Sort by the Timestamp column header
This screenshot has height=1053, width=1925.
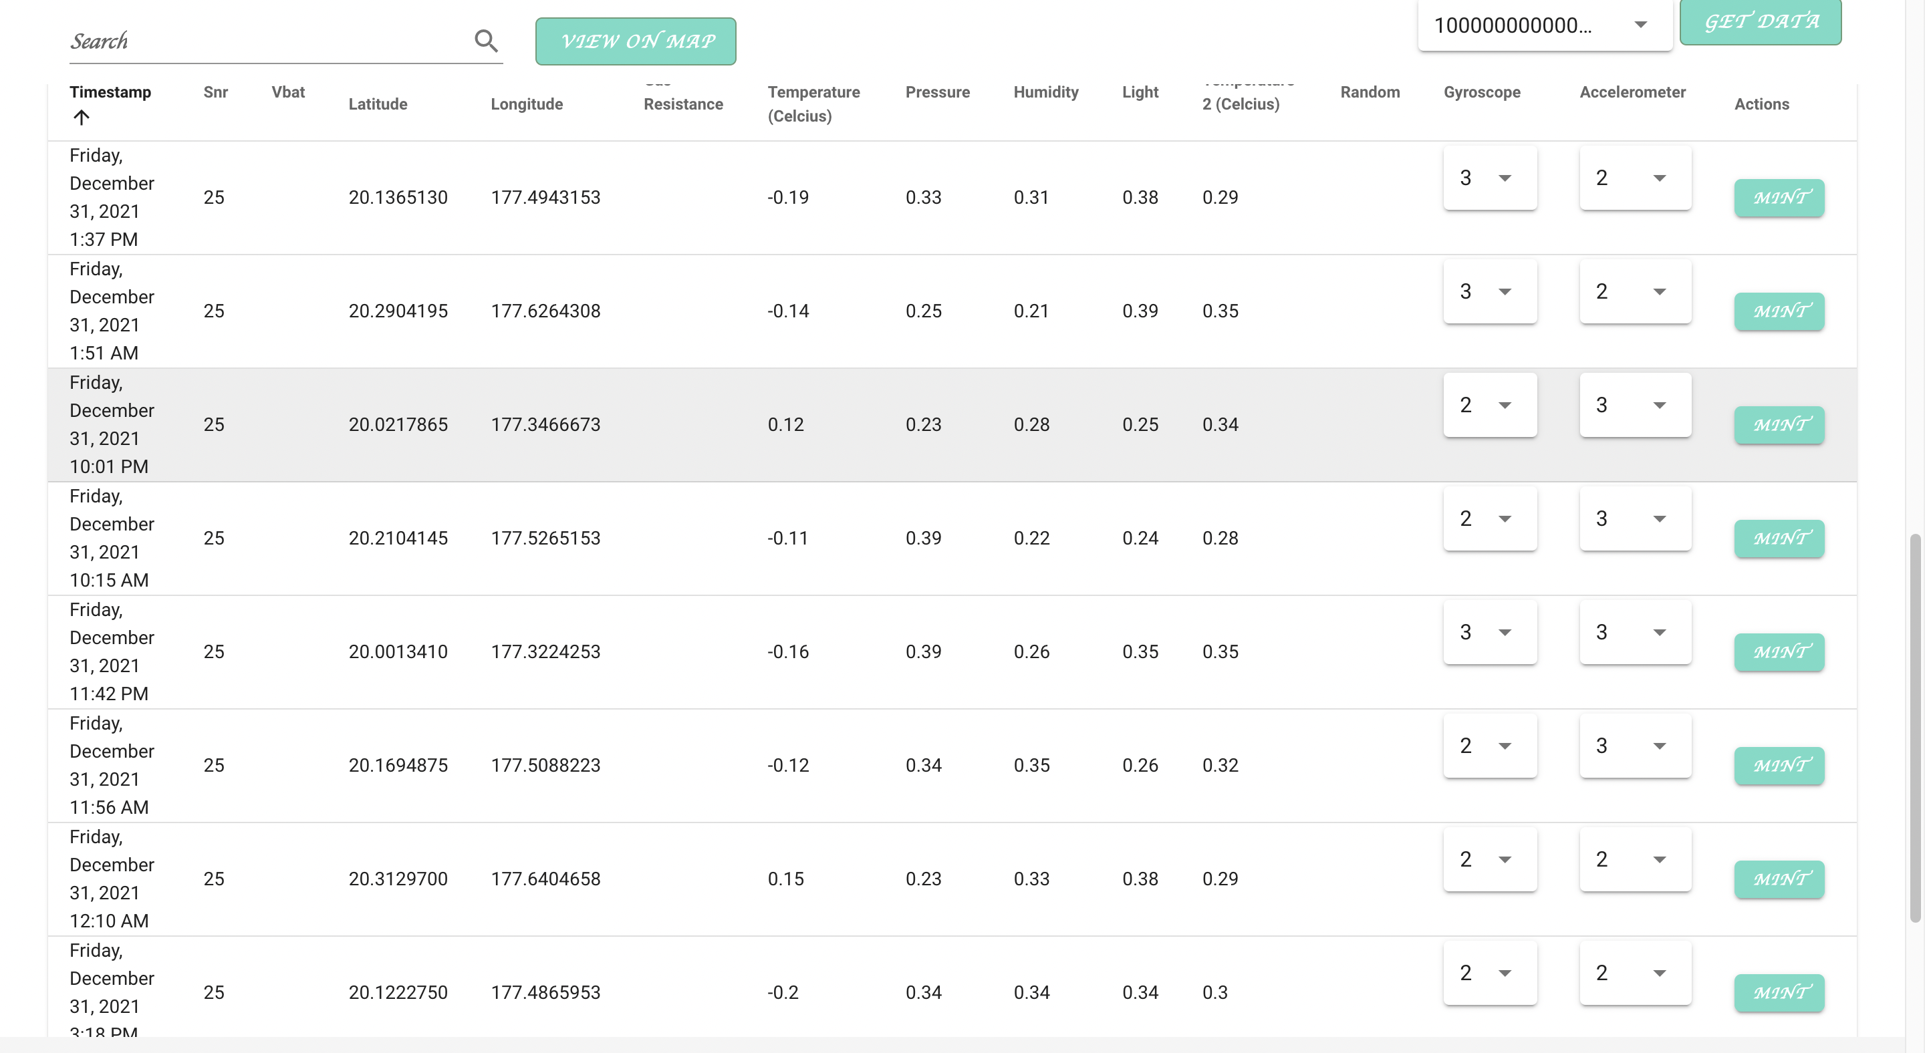click(x=110, y=92)
